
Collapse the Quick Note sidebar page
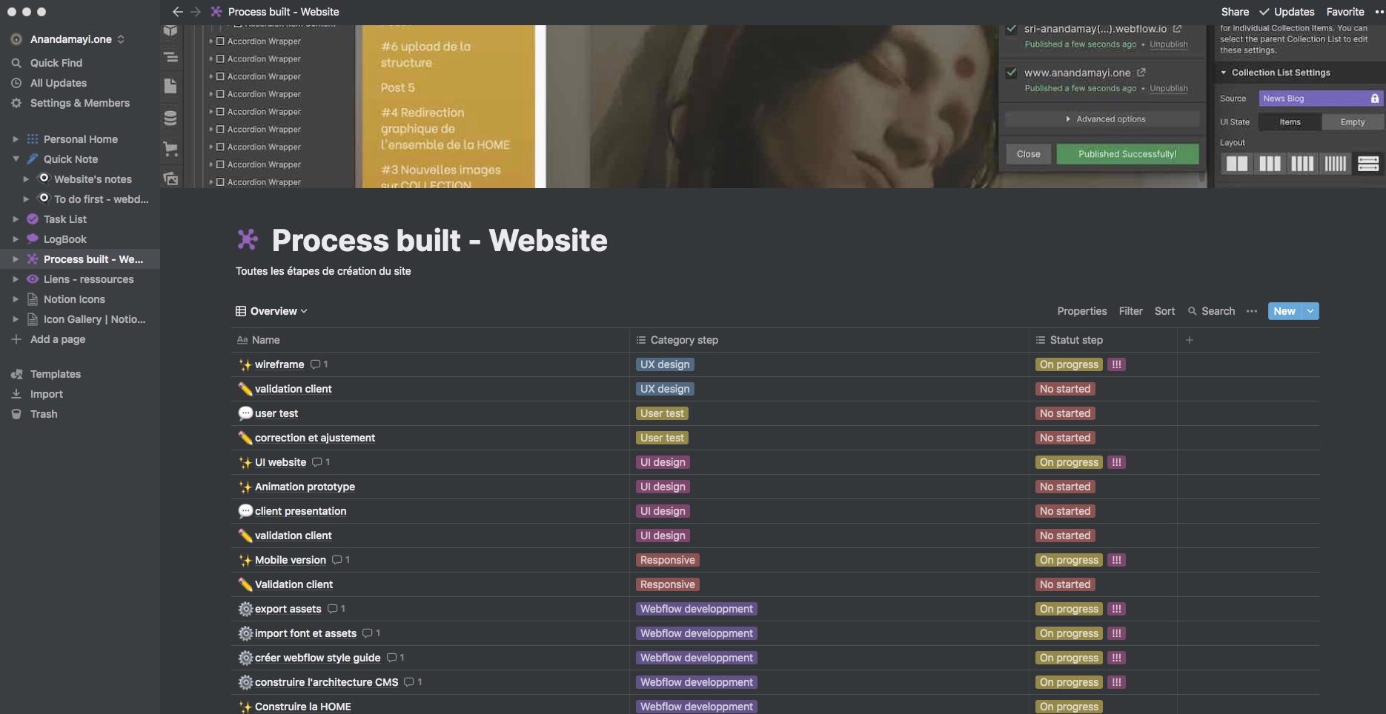point(16,159)
